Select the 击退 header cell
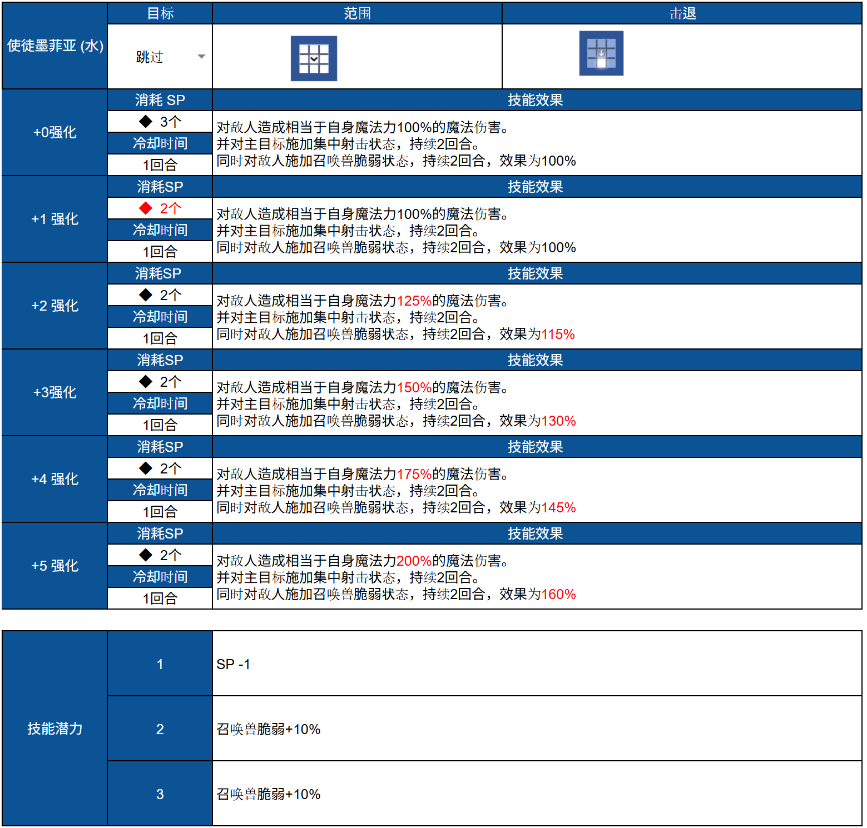Screen dimensions: 867x828 [x=682, y=13]
